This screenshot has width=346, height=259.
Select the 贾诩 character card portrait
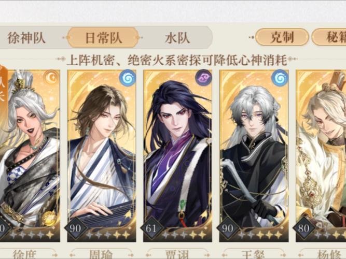pos(177,155)
